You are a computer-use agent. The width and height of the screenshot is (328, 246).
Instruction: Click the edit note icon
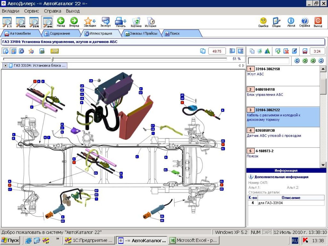pos(294,51)
